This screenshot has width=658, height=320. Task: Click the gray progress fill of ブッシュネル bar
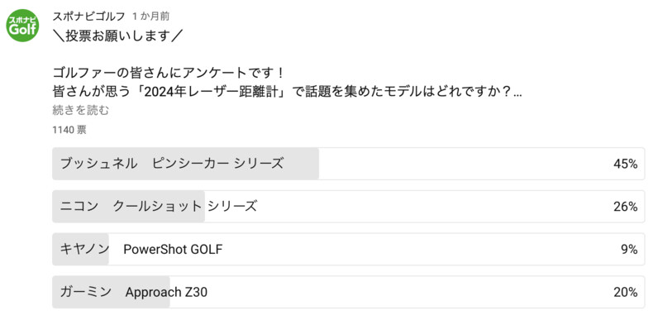coord(185,164)
